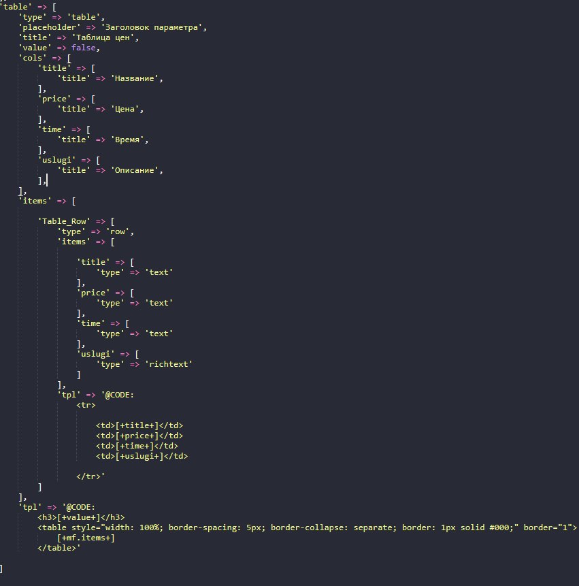This screenshot has height=586, width=579.
Task: Click the column title string 'Время'
Action: tap(127, 140)
